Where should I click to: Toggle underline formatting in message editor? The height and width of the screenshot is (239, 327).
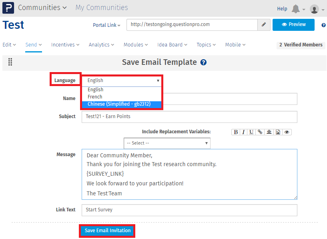(x=251, y=132)
